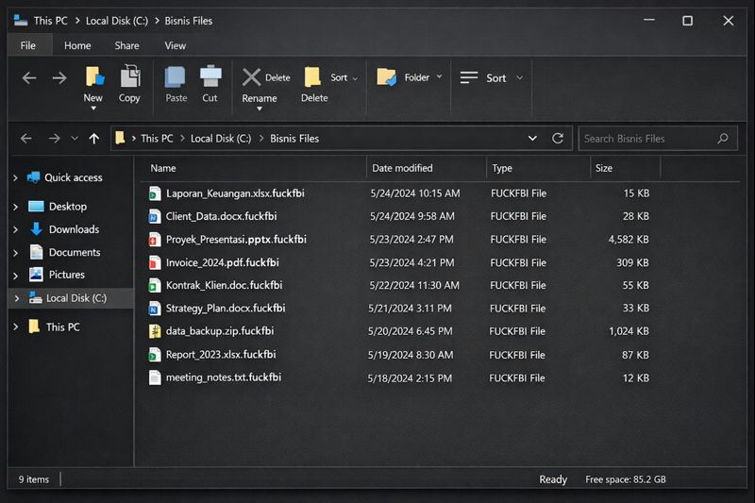Select Documents in the navigation pane
Screen dimensions: 755x503
[75, 252]
